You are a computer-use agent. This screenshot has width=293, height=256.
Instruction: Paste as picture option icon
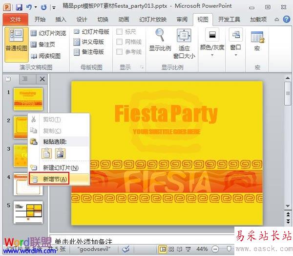tap(60, 154)
